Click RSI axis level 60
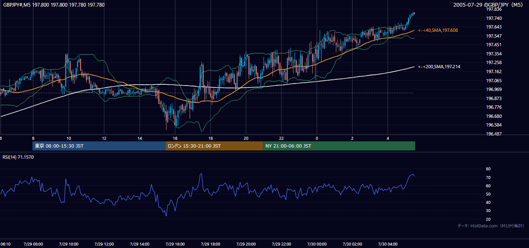The image size is (529, 248). tap(488, 186)
